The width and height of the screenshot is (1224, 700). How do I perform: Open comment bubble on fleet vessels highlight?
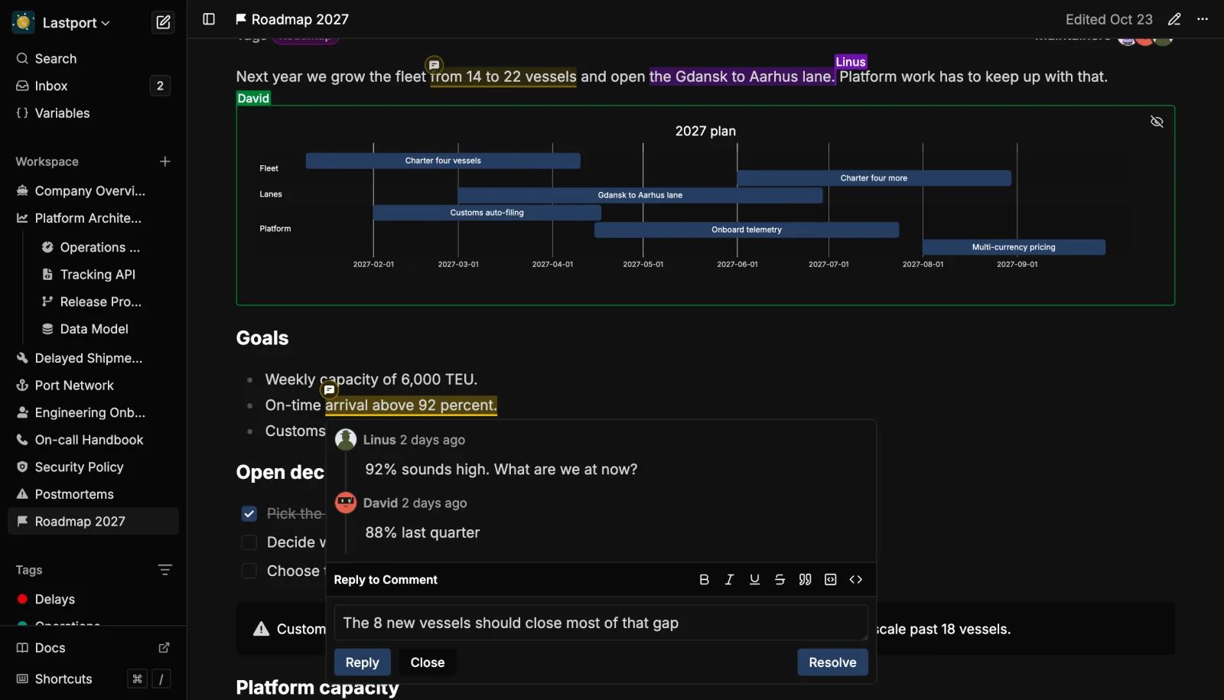tap(434, 65)
